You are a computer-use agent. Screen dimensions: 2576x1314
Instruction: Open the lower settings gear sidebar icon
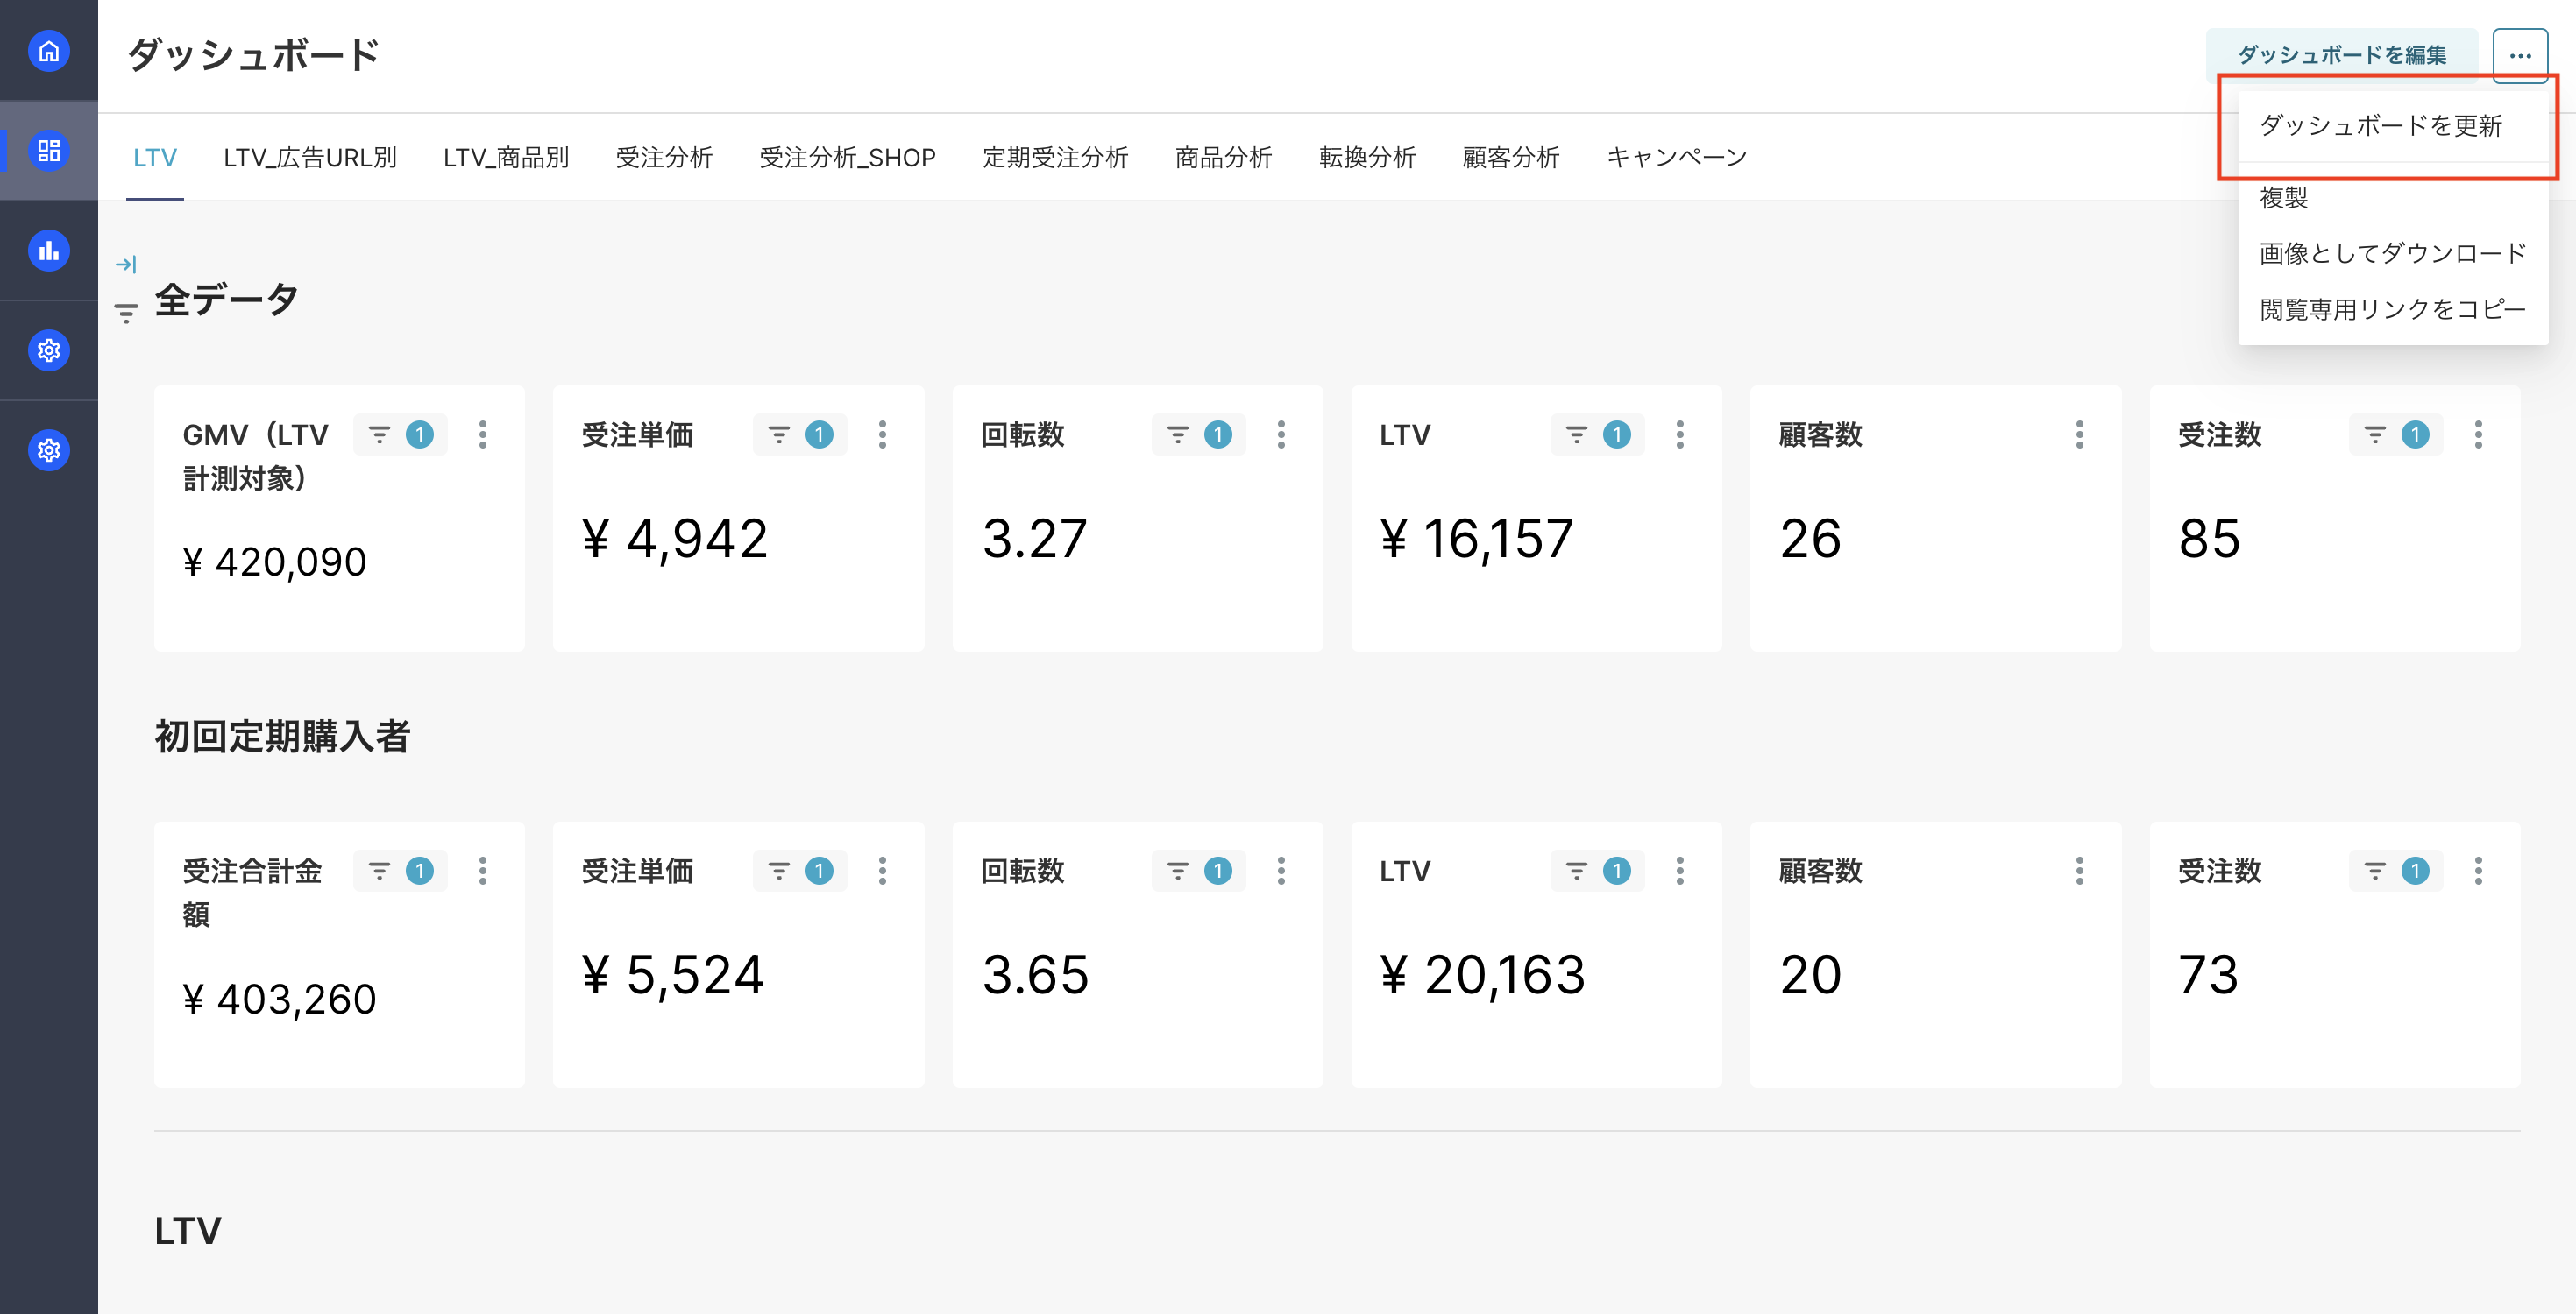click(48, 450)
